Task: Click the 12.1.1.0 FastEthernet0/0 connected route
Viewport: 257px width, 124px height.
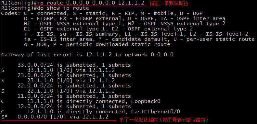Action: [x=90, y=112]
